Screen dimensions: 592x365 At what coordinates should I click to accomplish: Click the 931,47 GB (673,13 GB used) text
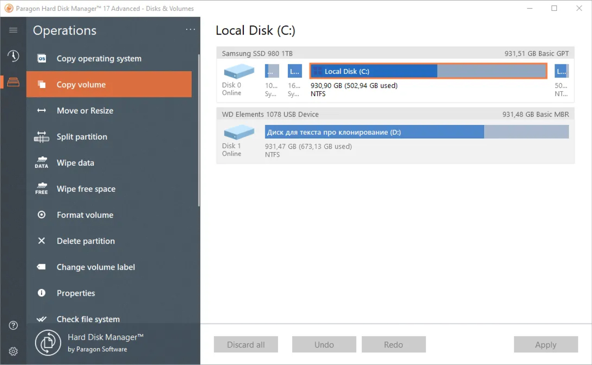pos(308,146)
